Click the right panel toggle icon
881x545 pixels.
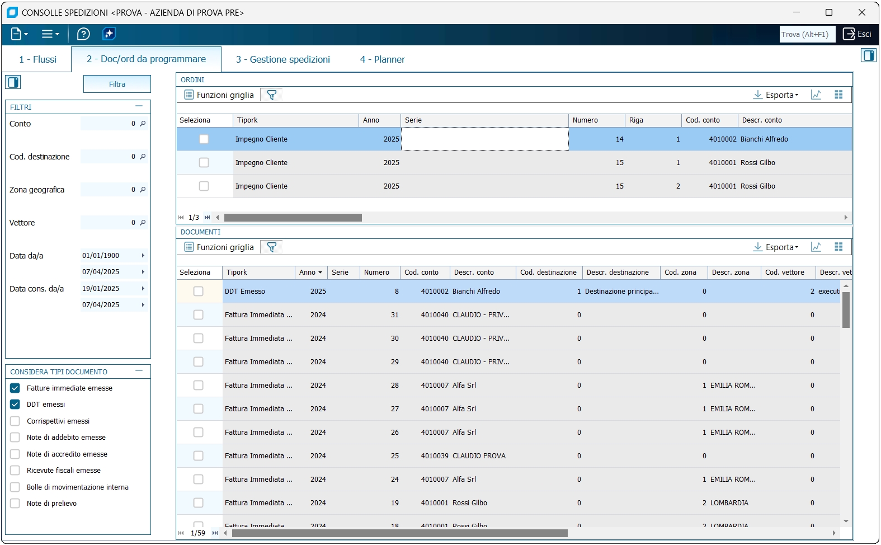click(x=868, y=55)
